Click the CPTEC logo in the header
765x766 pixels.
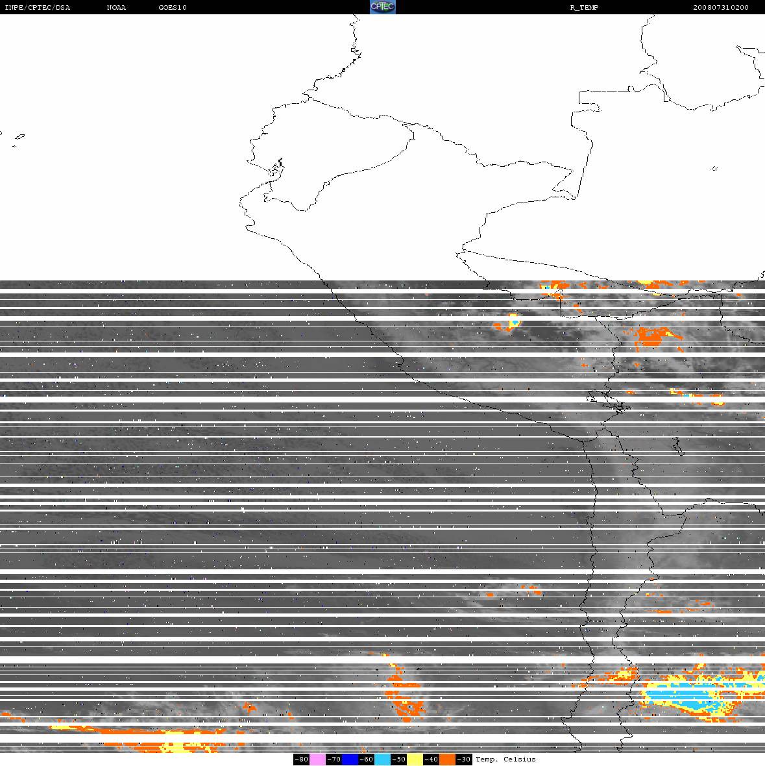click(382, 7)
